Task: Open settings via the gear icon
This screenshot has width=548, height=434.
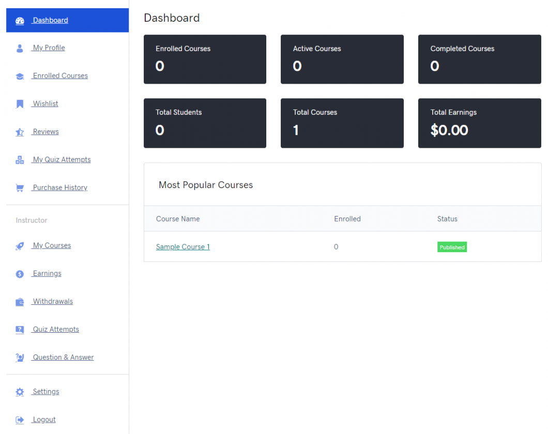Action: [20, 391]
